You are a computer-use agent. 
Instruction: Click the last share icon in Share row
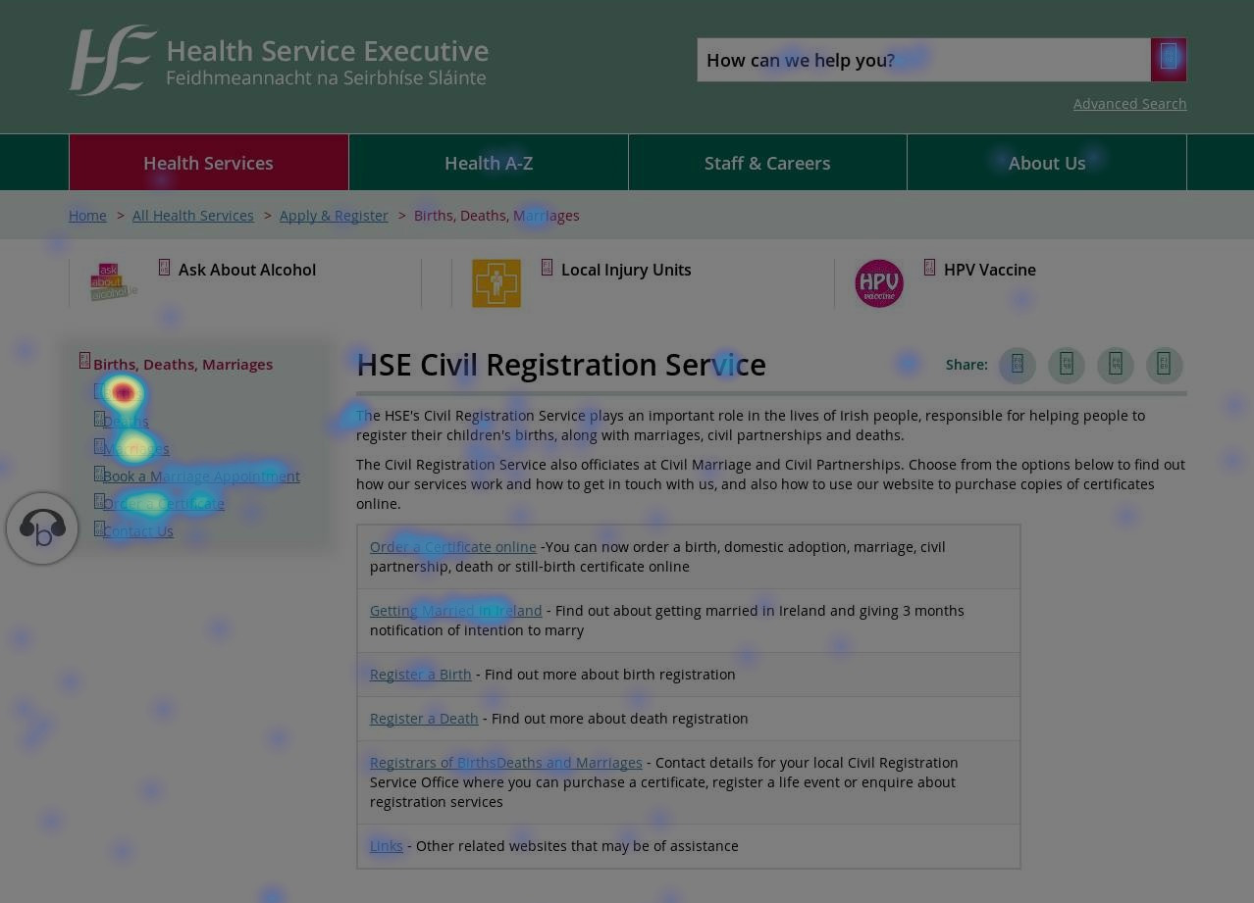(1165, 365)
